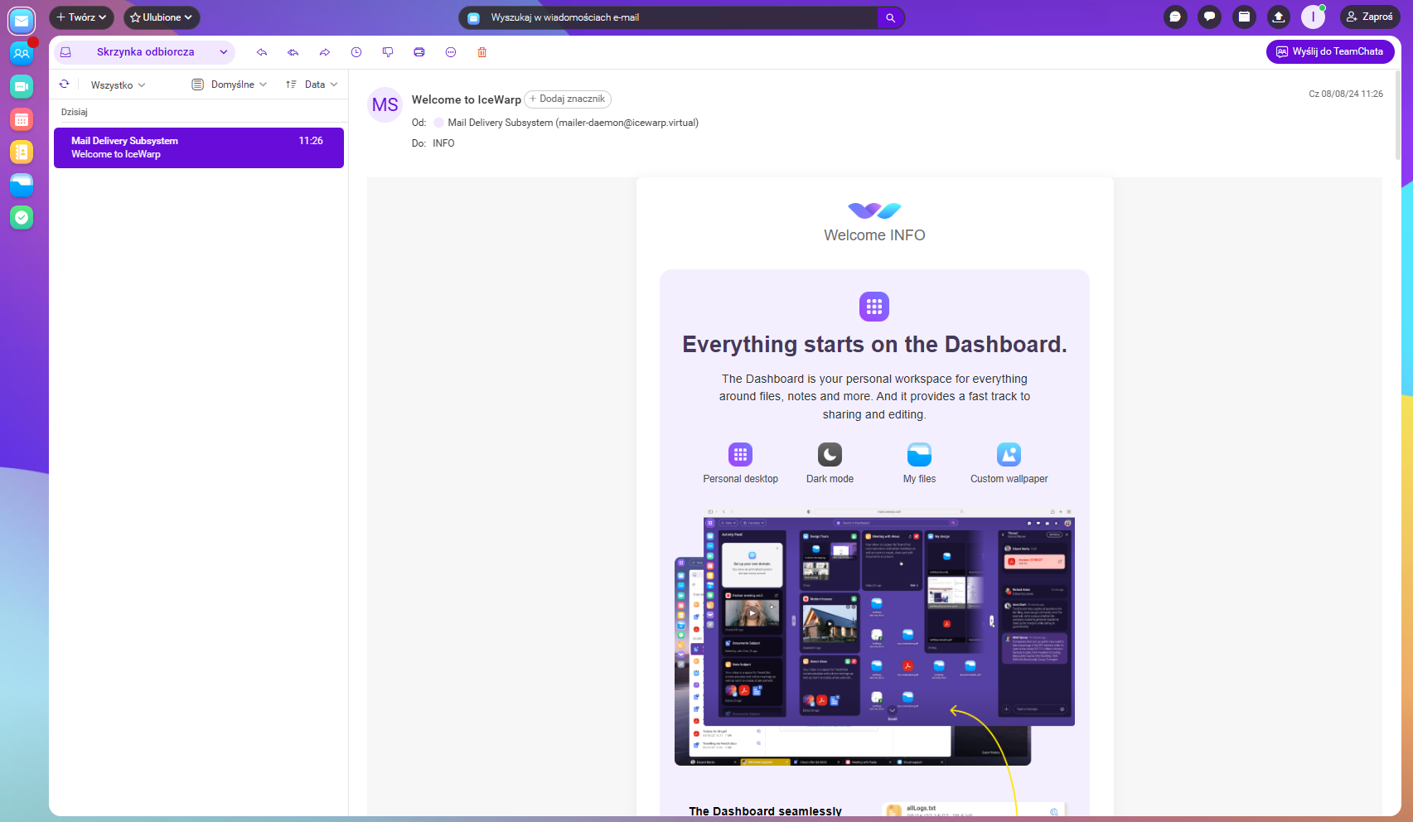Delete the email with trash icon
Viewport: 1413px width, 822px height.
click(x=482, y=52)
